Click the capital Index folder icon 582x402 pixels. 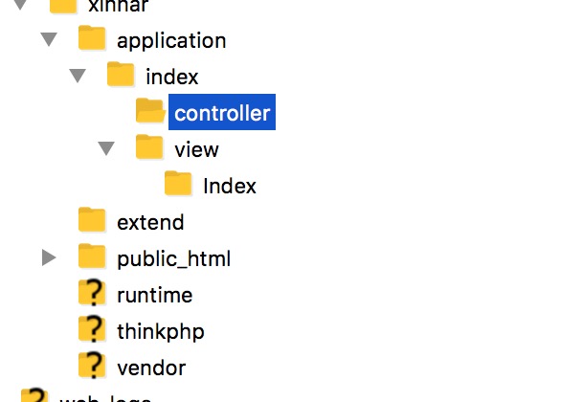tap(178, 183)
